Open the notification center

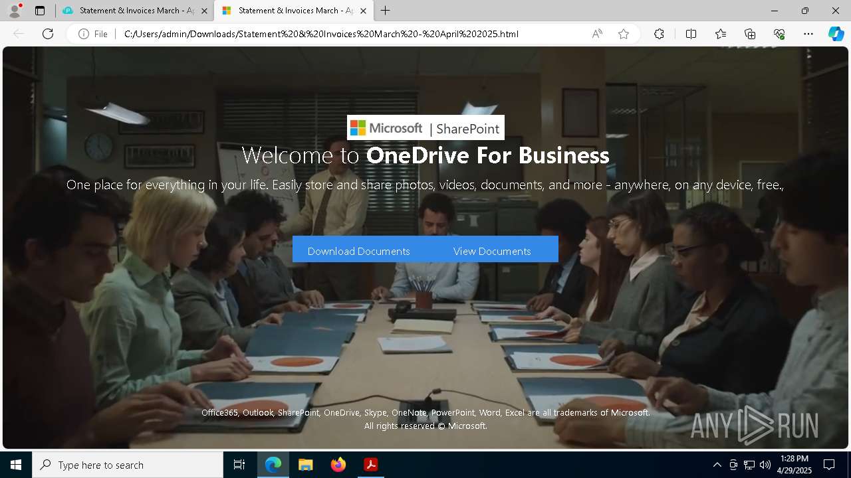click(829, 465)
